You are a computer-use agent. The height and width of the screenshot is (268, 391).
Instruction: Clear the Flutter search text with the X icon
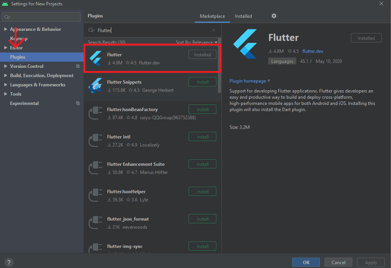[x=214, y=30]
